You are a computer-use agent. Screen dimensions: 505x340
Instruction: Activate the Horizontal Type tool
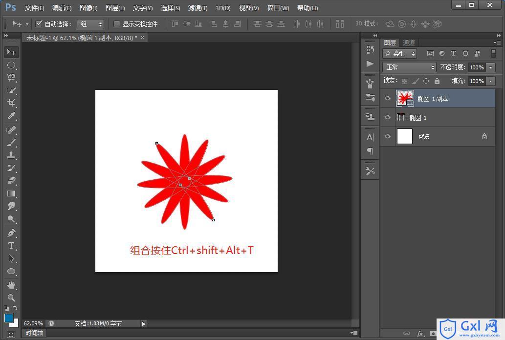point(11,246)
